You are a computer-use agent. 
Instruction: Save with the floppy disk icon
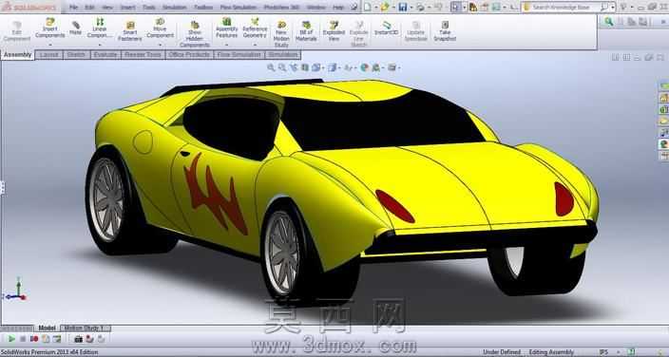click(x=402, y=7)
